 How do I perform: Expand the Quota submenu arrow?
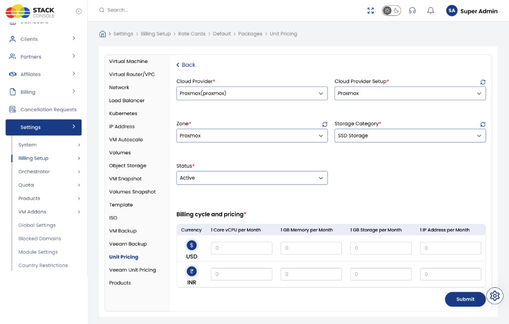pyautogui.click(x=79, y=186)
